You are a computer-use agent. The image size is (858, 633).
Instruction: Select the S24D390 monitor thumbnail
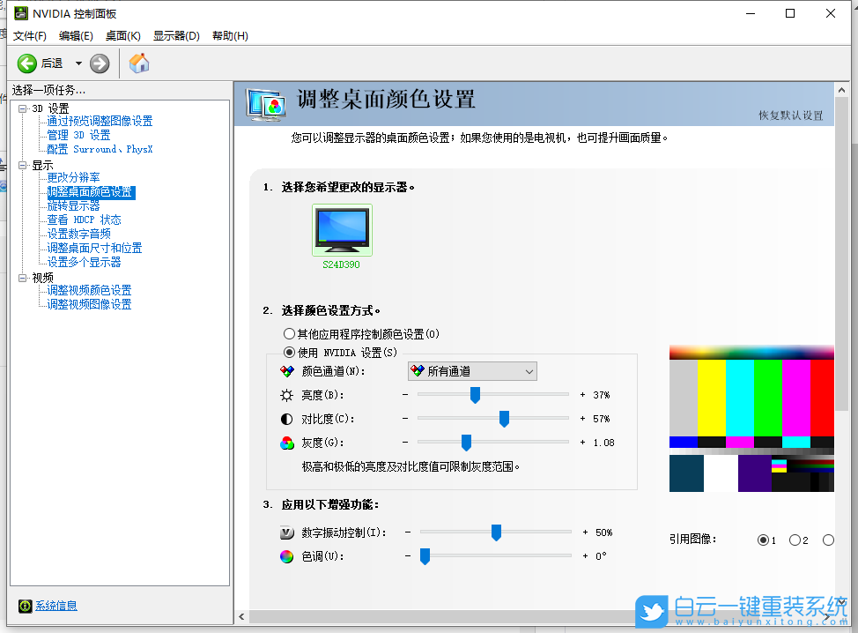click(x=342, y=231)
